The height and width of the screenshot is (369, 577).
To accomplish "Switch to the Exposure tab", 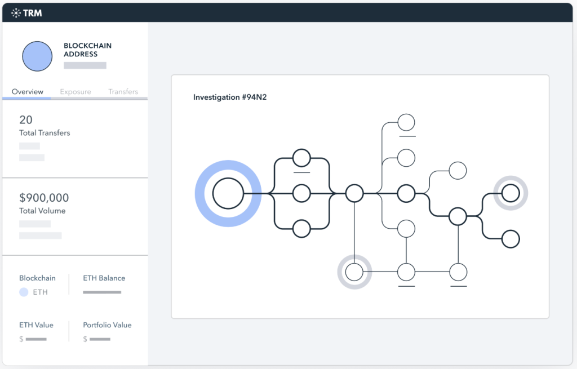I will pos(76,92).
